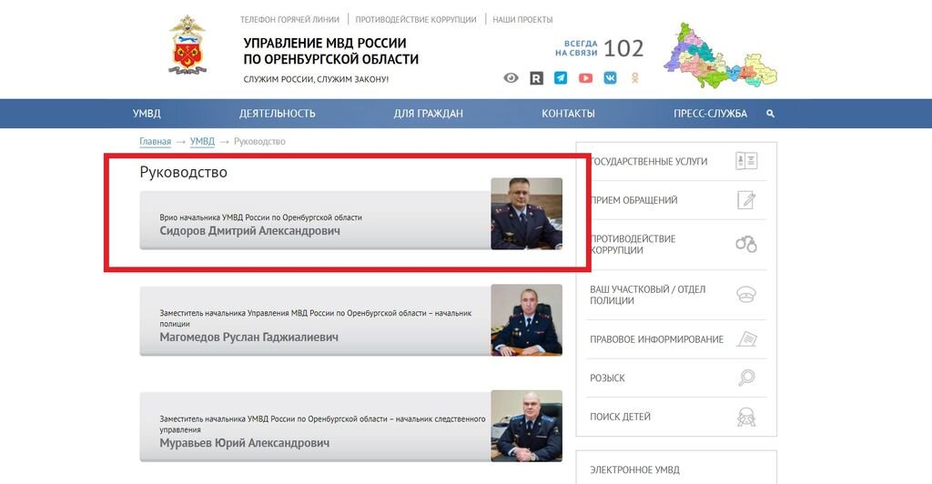The width and height of the screenshot is (932, 484).
Task: Click the Руководство page heading
Action: tap(183, 172)
